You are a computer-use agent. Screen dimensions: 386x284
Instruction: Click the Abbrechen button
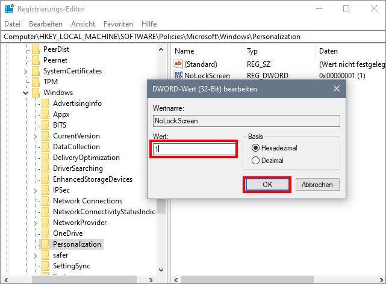317,184
